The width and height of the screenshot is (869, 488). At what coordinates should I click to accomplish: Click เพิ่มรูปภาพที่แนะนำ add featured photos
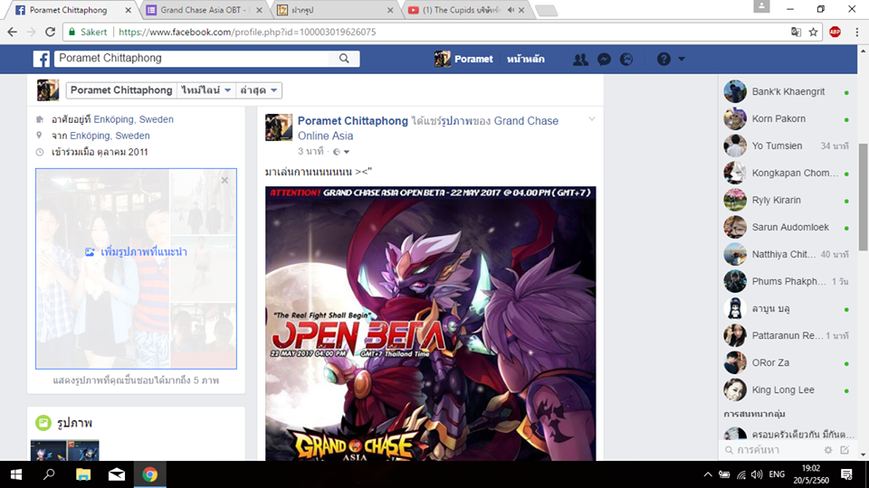coord(137,252)
